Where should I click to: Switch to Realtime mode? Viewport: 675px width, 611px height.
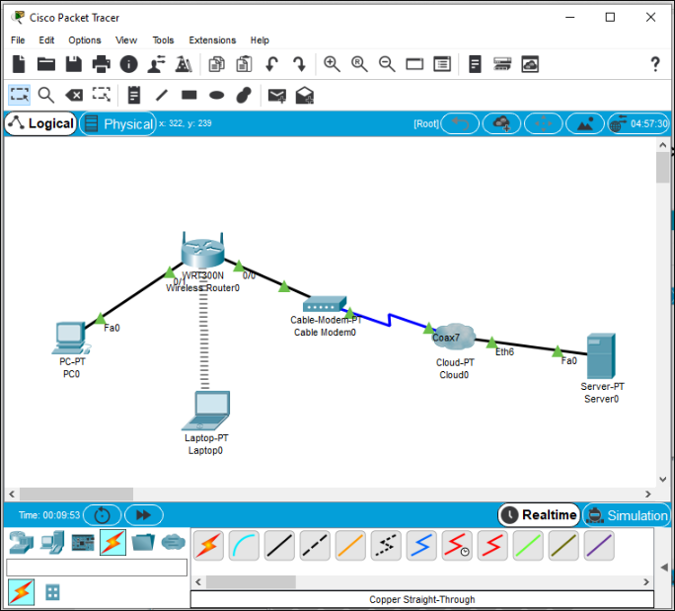[540, 514]
